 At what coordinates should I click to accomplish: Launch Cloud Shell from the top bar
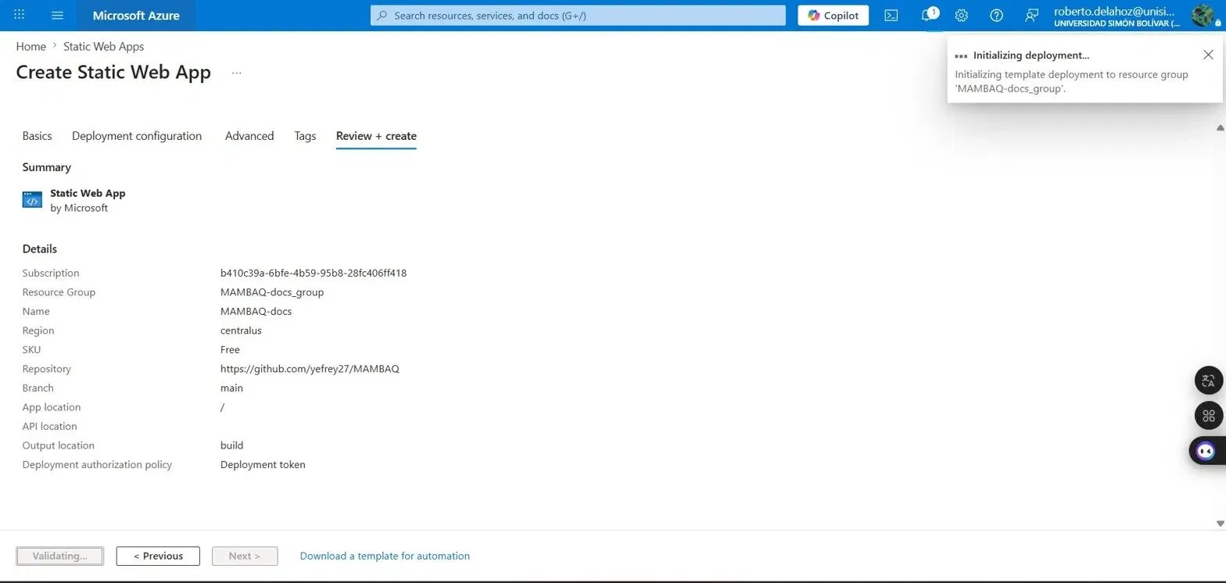(891, 15)
